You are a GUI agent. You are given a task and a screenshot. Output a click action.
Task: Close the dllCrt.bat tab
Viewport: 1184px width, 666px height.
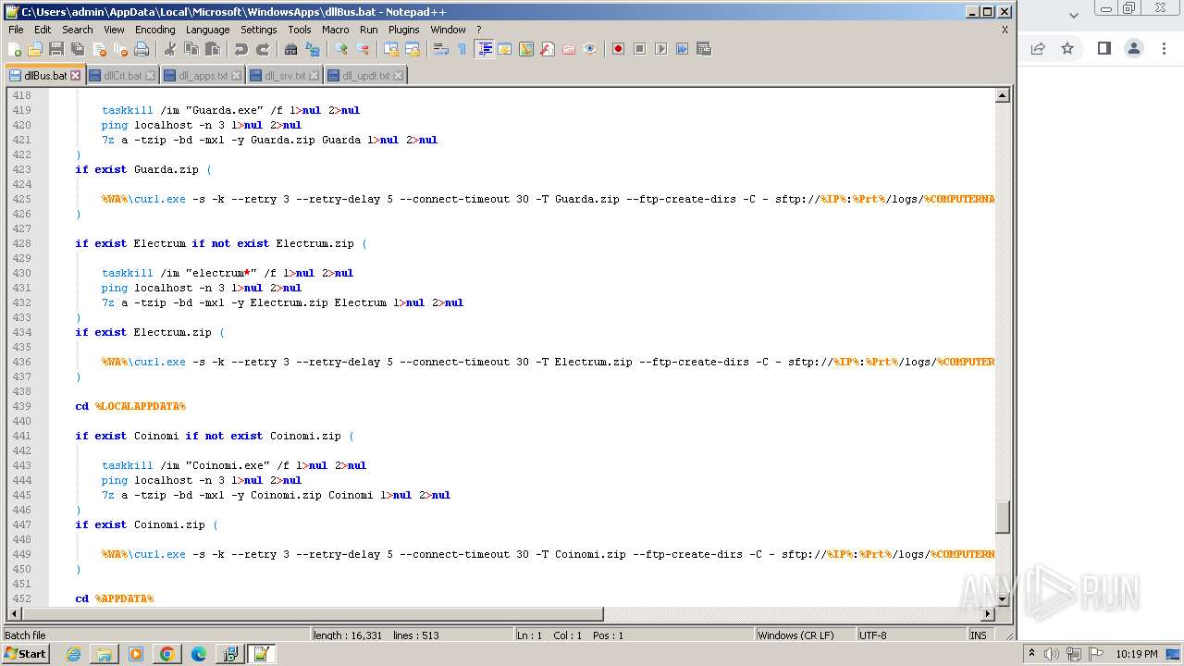(151, 76)
